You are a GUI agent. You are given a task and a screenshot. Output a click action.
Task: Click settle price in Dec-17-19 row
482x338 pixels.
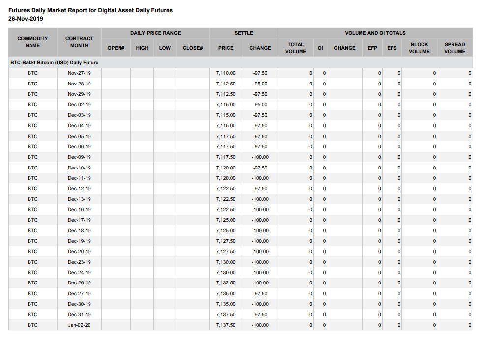coord(226,220)
